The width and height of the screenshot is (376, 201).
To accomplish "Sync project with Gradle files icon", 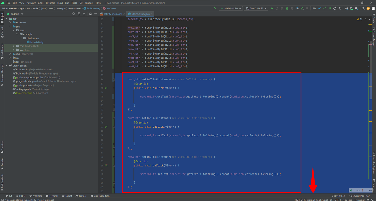I will click(x=347, y=9).
